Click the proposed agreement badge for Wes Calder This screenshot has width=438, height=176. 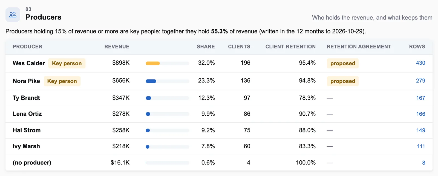point(343,63)
